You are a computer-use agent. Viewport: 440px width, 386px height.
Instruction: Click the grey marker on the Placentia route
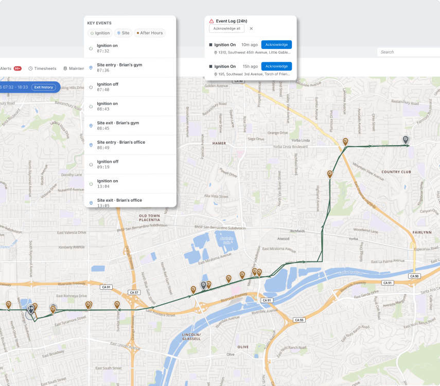(203, 286)
